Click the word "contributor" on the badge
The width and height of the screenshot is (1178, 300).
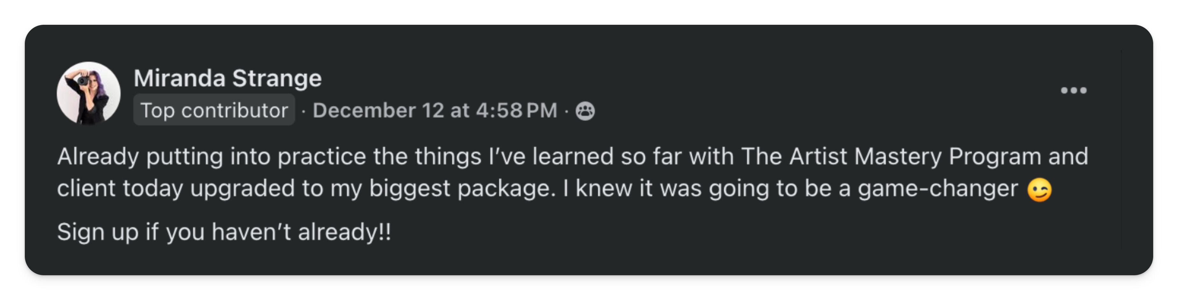click(x=235, y=111)
